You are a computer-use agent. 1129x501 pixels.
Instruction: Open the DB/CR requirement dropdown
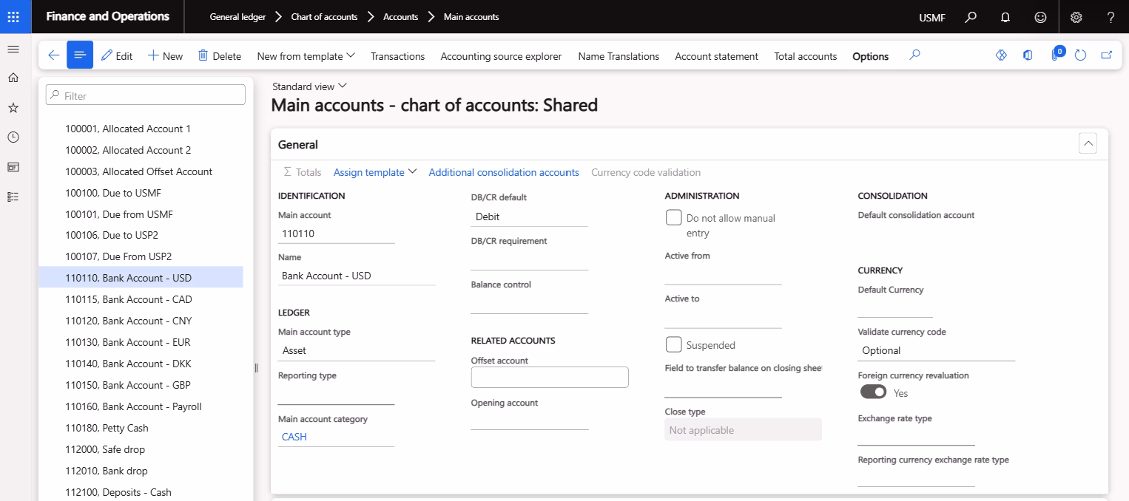[530, 260]
